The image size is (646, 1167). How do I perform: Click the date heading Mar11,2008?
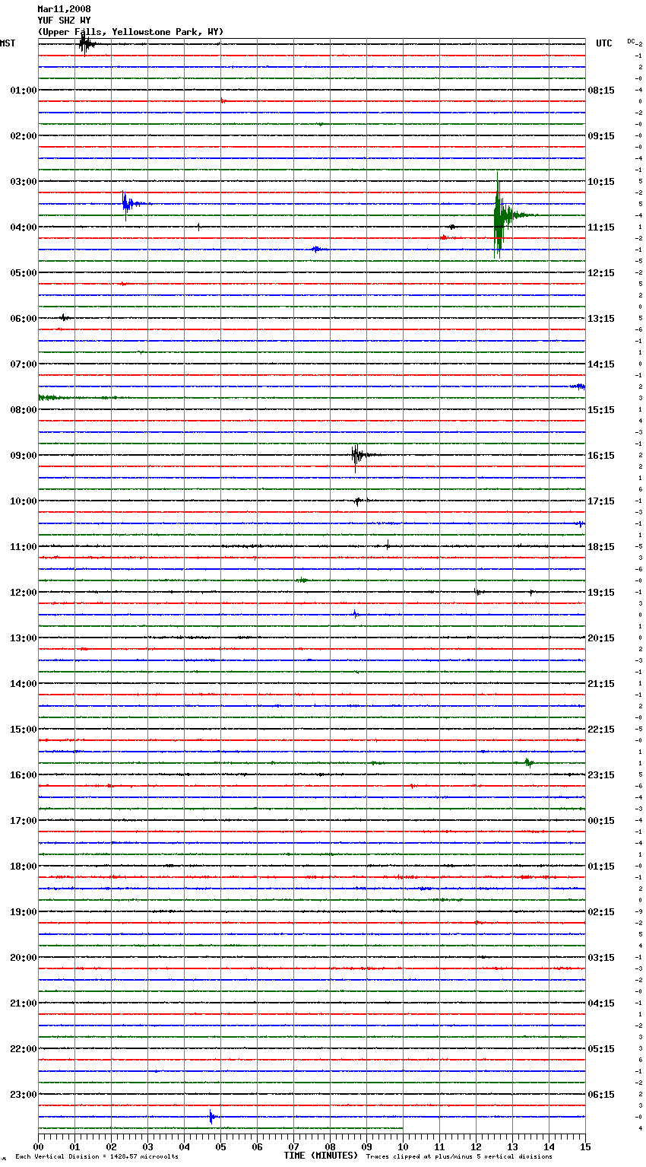point(64,9)
